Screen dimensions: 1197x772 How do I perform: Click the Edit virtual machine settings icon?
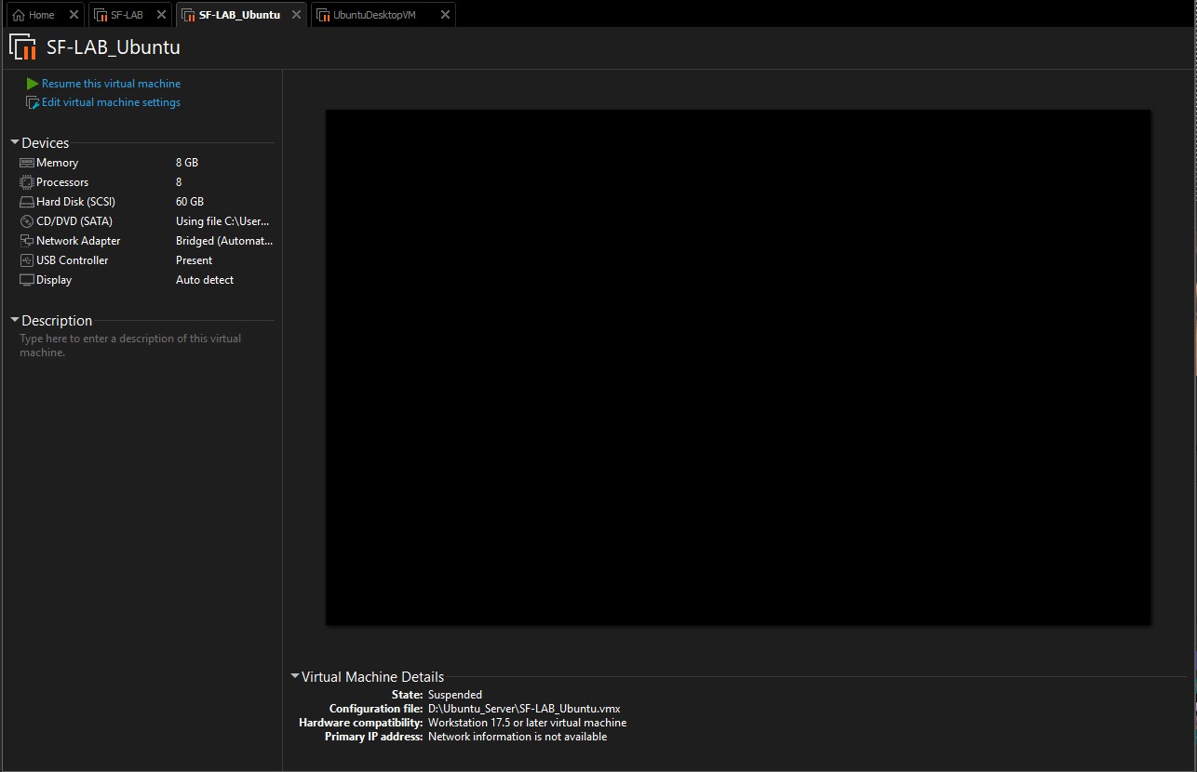tap(33, 103)
